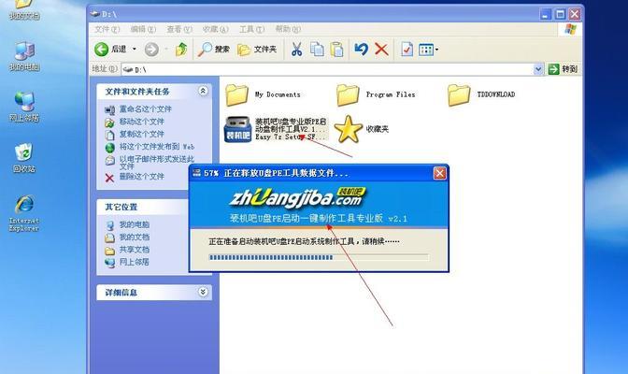This screenshot has width=628, height=374.
Task: Expand the 详细信息 panel chevron
Action: point(203,292)
